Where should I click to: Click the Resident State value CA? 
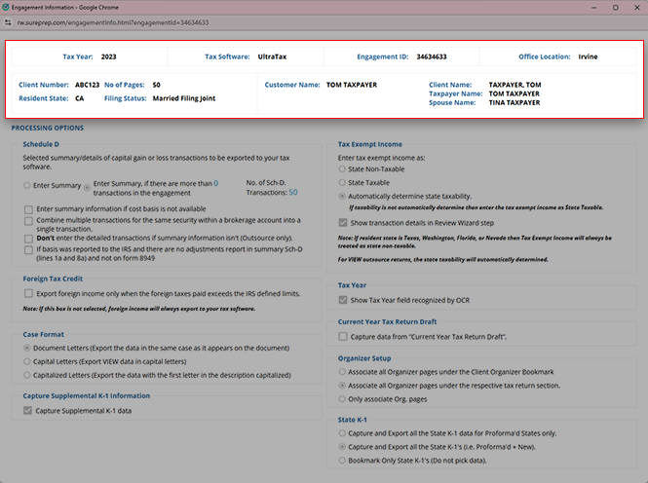coord(79,98)
